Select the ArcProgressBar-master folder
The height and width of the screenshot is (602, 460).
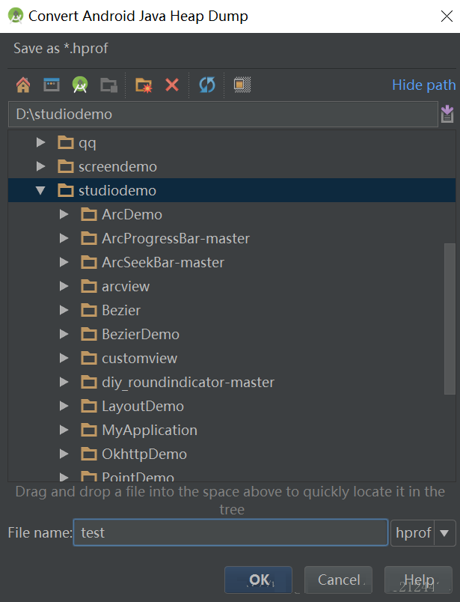(232, 238)
